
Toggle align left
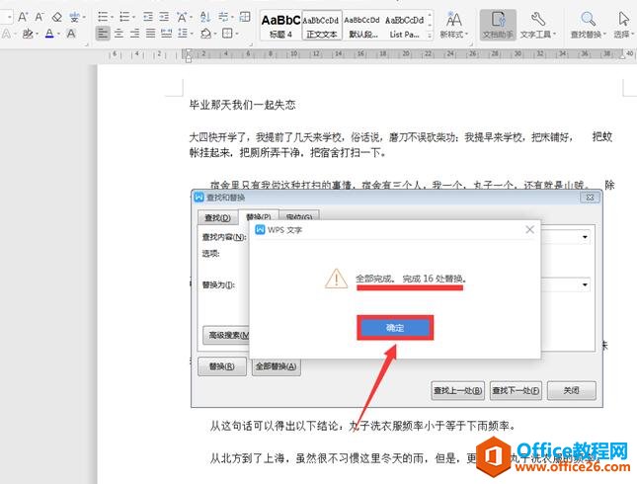103,34
